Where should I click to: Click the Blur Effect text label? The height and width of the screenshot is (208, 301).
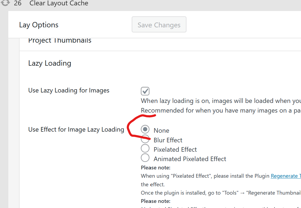[168, 140]
